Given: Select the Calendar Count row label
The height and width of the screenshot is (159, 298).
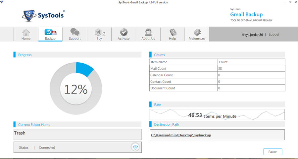Looking at the screenshot, I should pos(162,75).
